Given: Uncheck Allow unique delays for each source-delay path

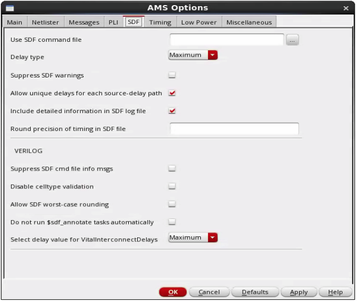Looking at the screenshot, I should 172,93.
